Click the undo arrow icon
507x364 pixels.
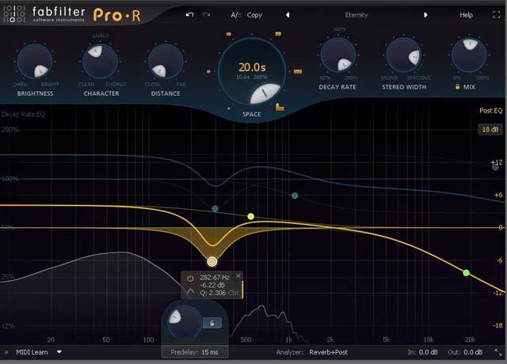click(190, 15)
